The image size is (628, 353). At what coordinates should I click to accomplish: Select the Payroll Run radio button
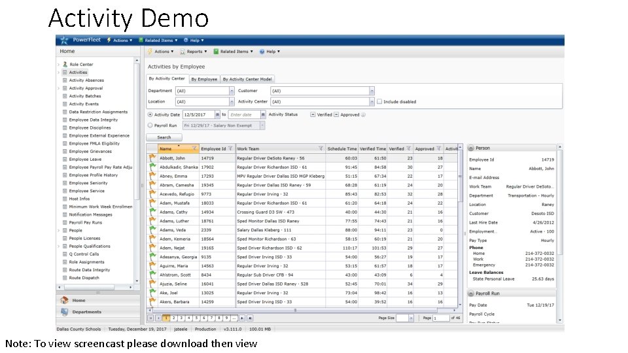coord(150,126)
